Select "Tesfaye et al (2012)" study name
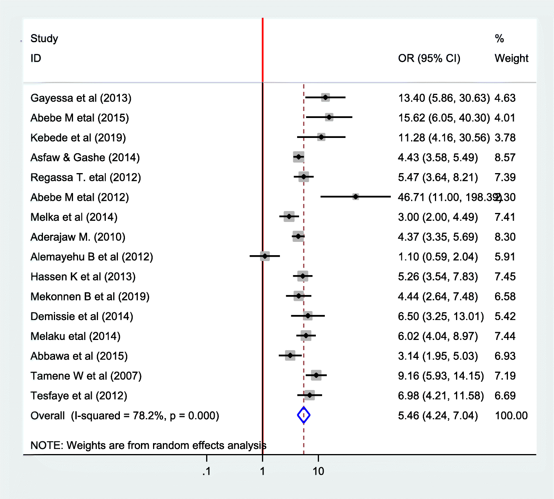 coord(79,396)
